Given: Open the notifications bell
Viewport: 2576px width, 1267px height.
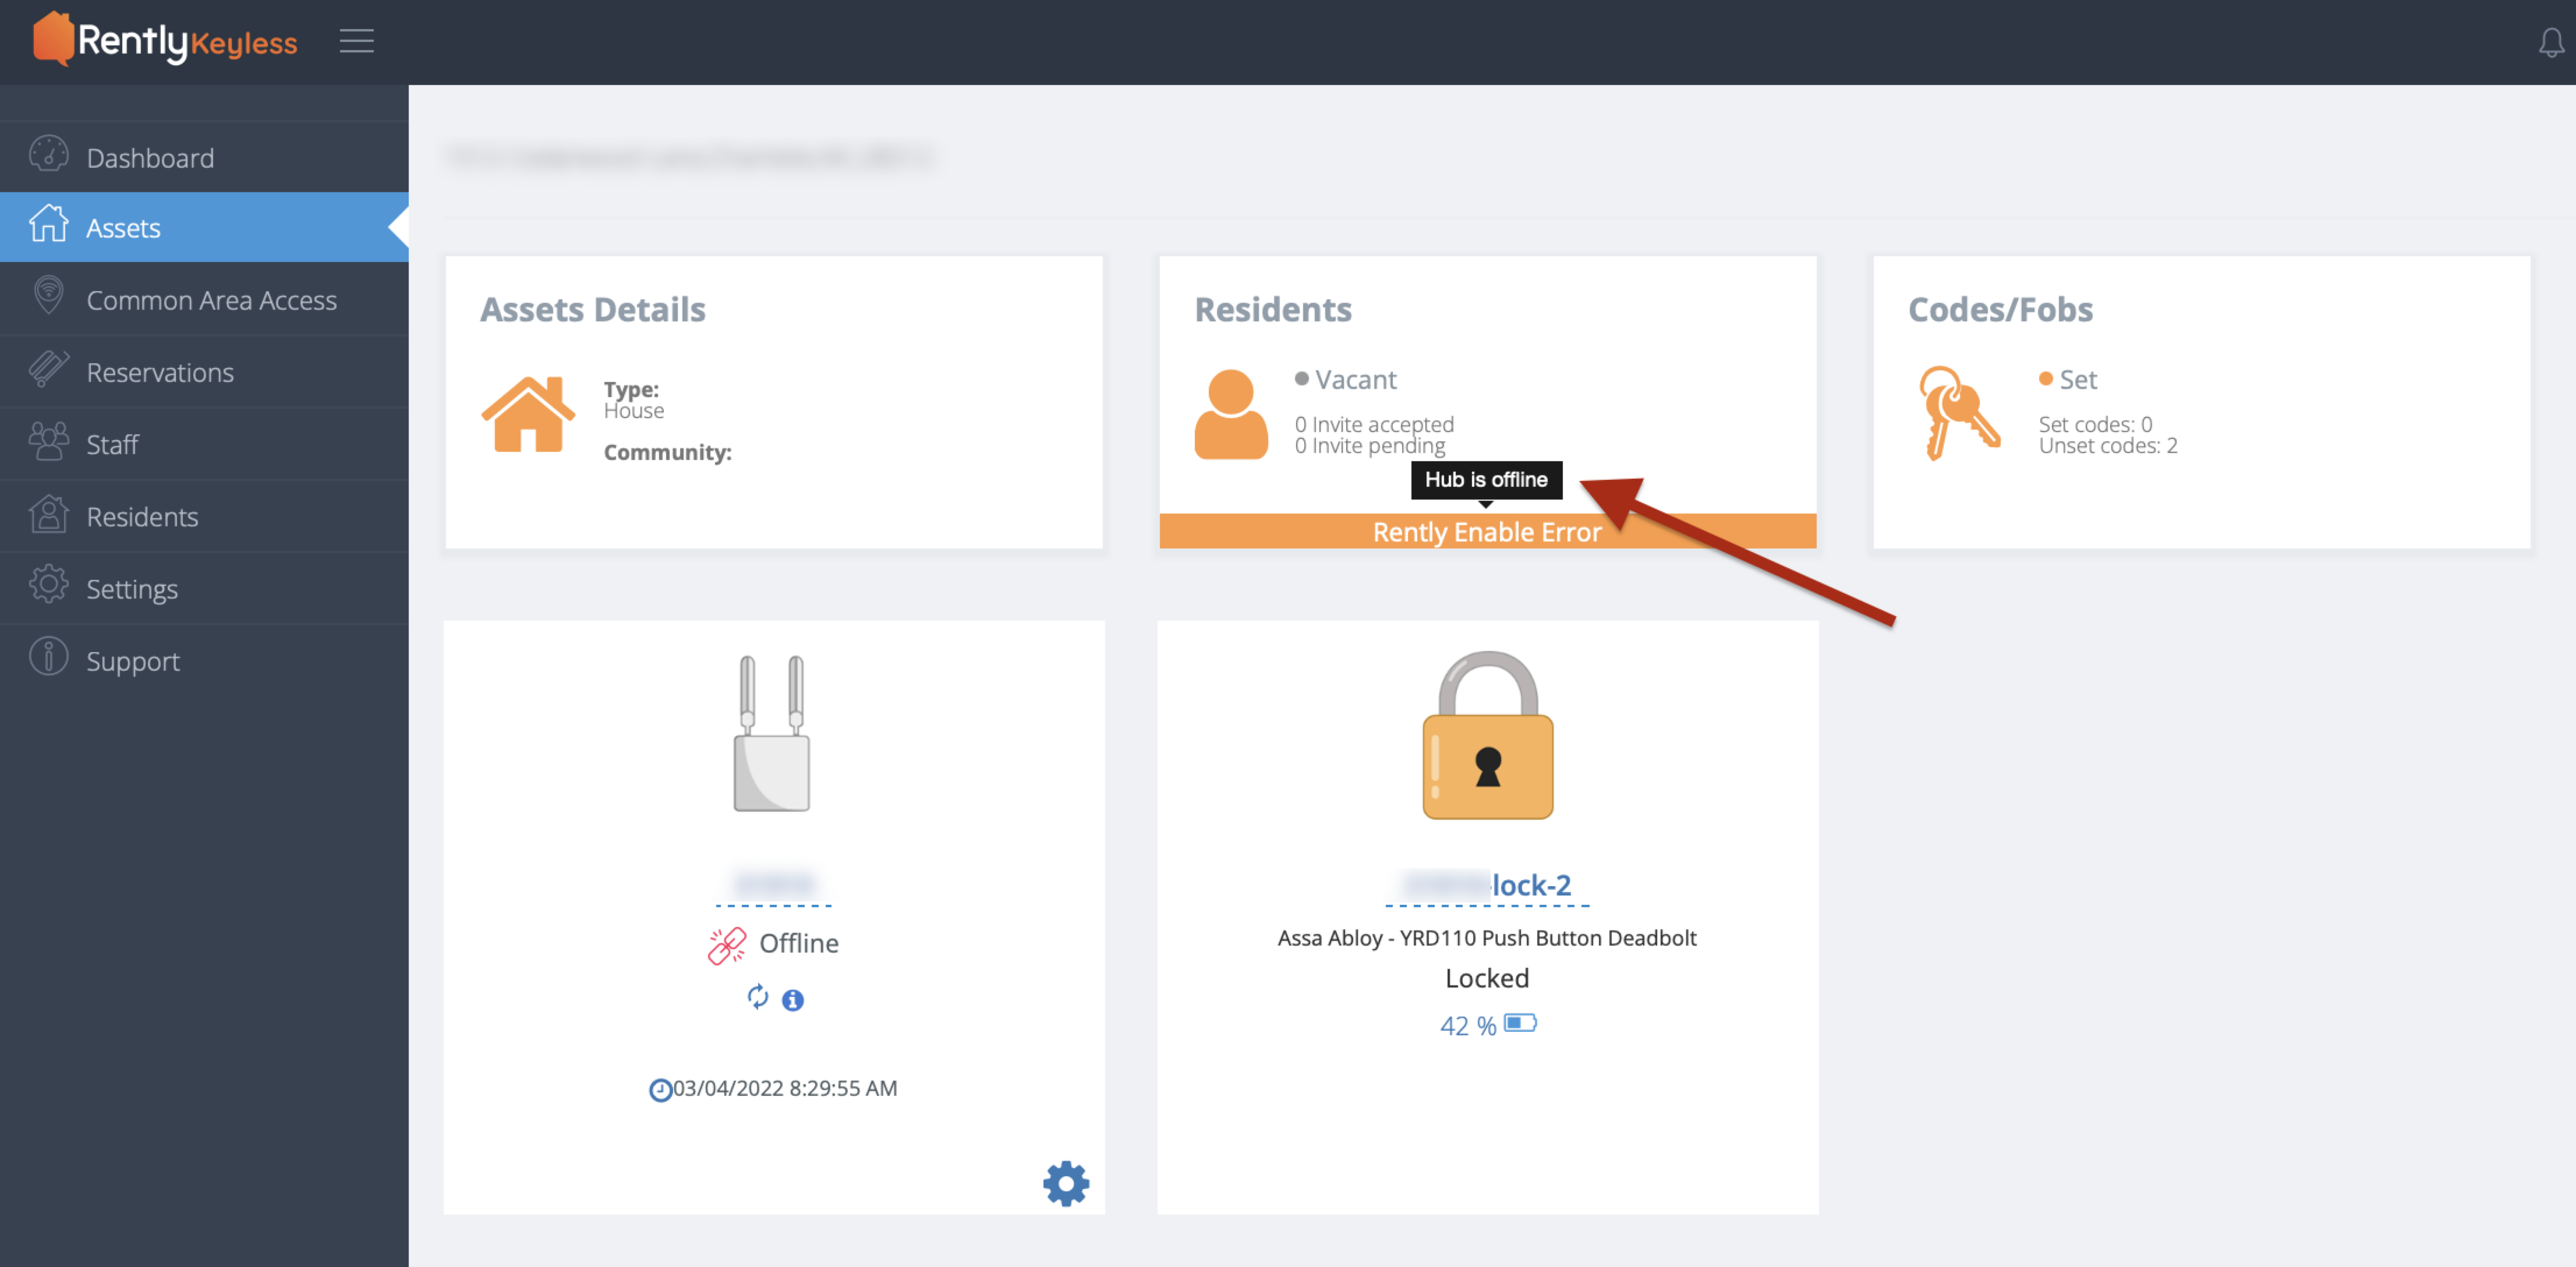Looking at the screenshot, I should click(x=2550, y=42).
